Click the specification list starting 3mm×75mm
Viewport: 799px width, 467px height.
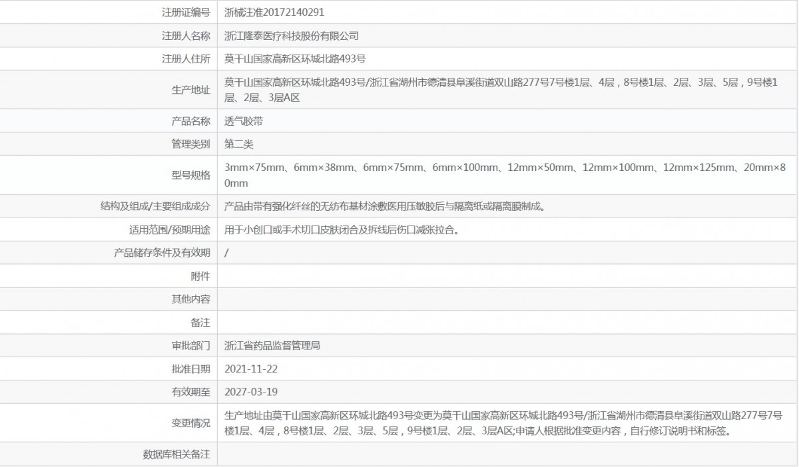pyautogui.click(x=505, y=175)
